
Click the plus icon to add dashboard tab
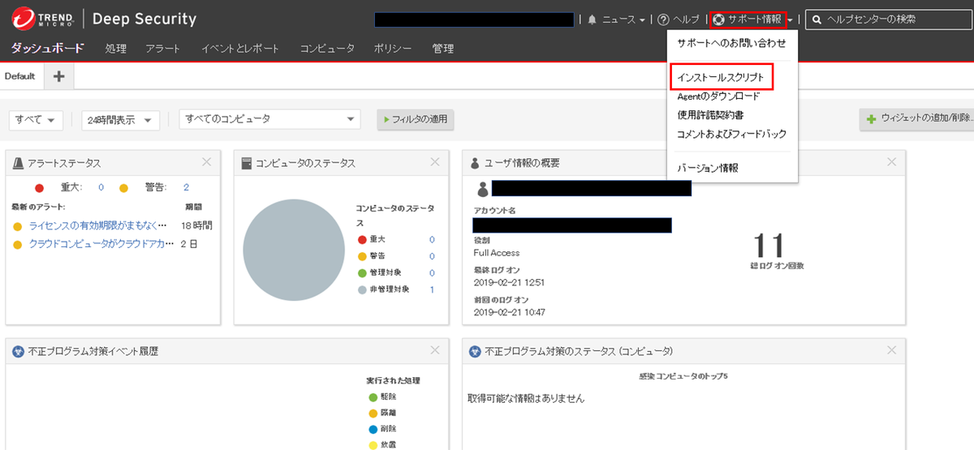coord(58,76)
